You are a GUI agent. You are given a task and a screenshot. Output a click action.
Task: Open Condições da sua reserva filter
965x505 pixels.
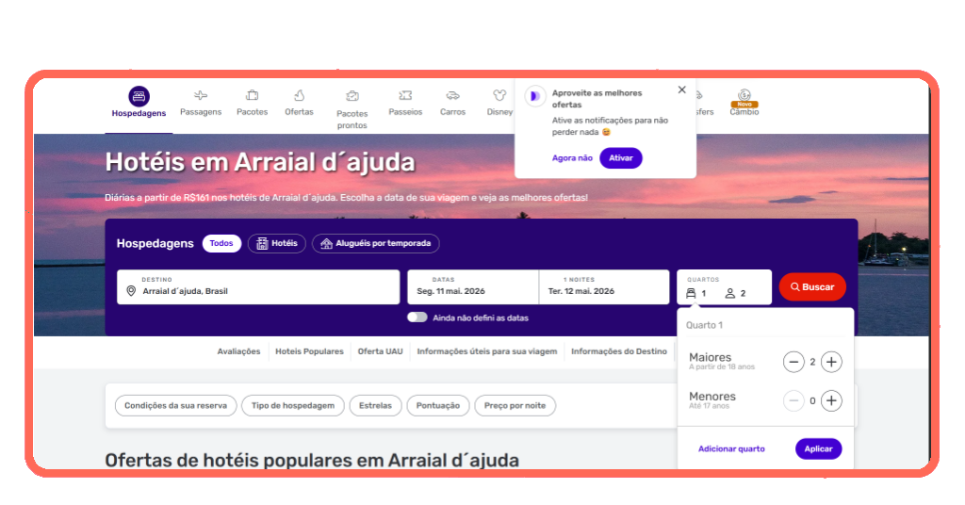pos(176,406)
